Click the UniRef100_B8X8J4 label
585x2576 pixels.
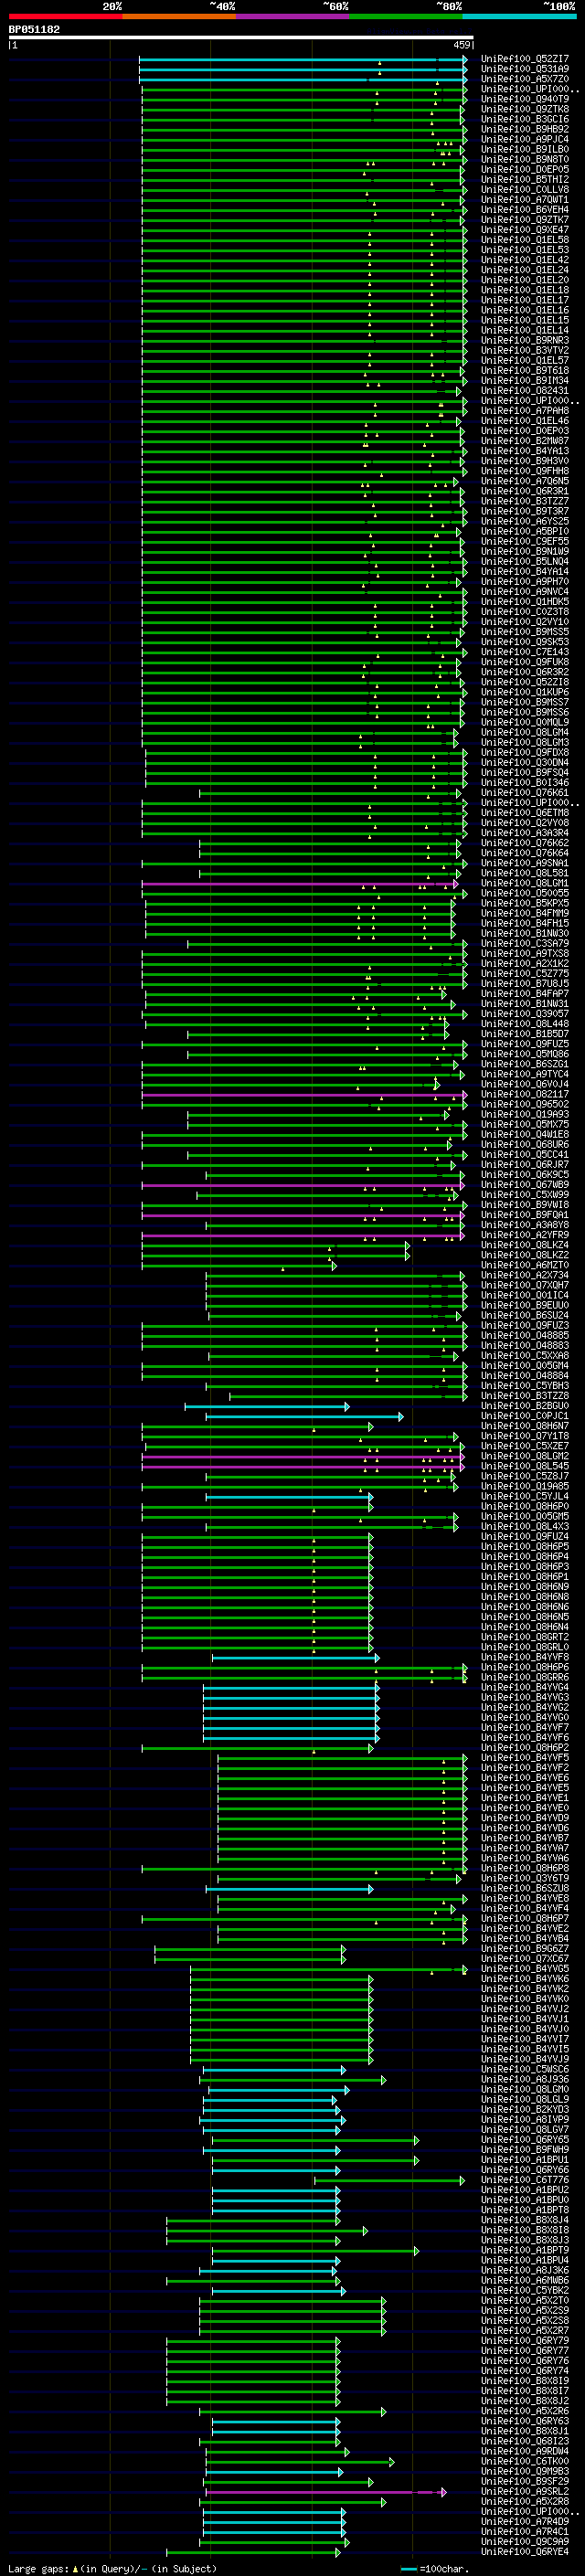click(525, 2219)
